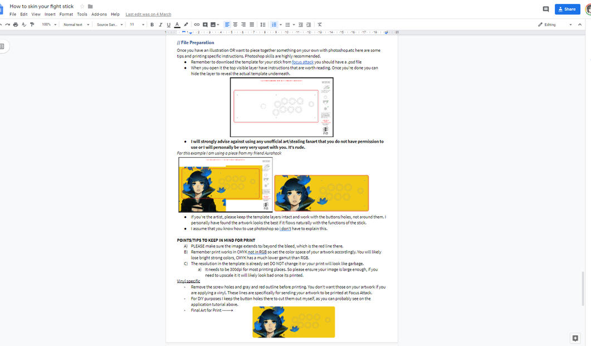
Task: Open the Insert menu
Action: (x=50, y=14)
